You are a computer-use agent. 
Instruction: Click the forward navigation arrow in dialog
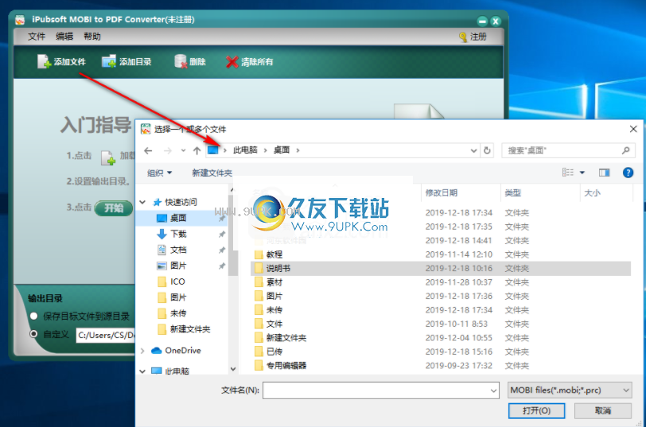coord(167,151)
